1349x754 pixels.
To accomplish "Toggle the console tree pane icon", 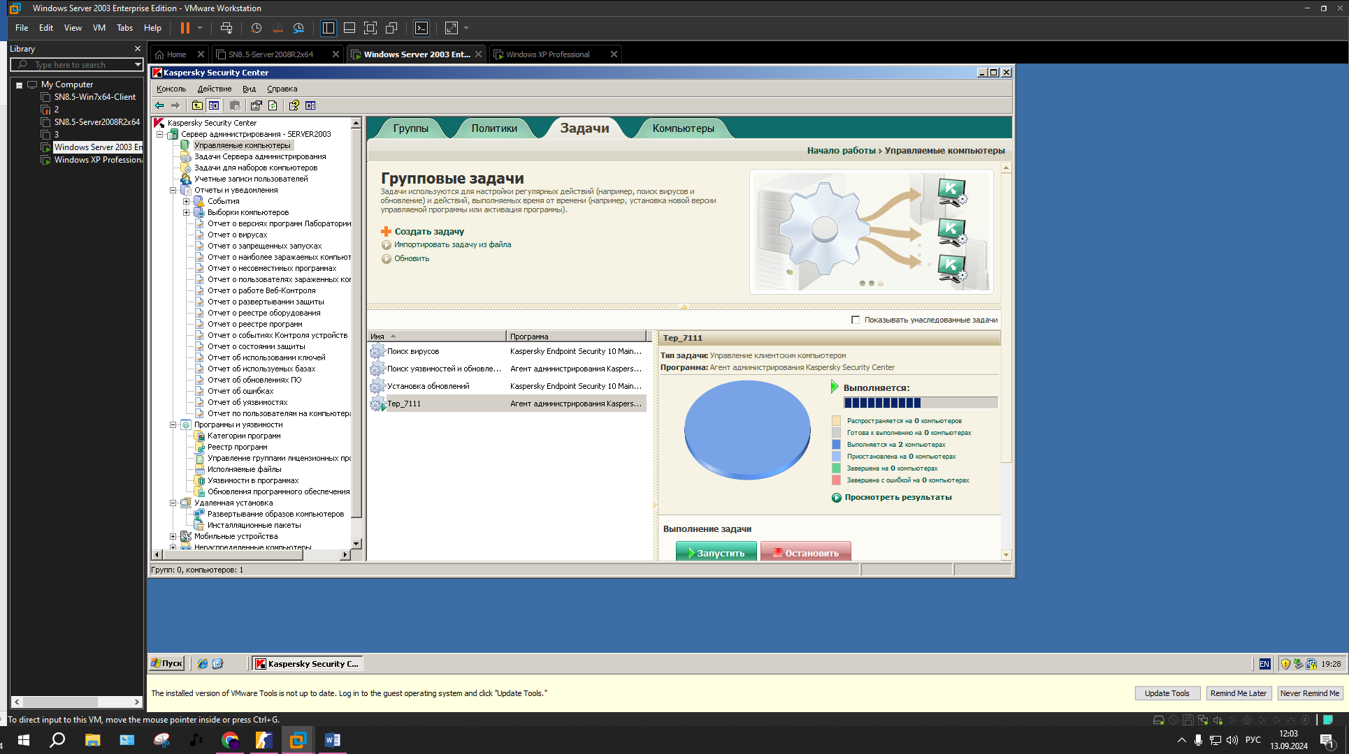I will [x=214, y=105].
